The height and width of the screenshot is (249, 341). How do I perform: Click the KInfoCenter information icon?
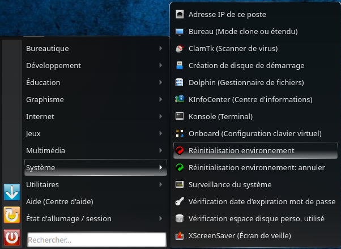[x=180, y=99]
